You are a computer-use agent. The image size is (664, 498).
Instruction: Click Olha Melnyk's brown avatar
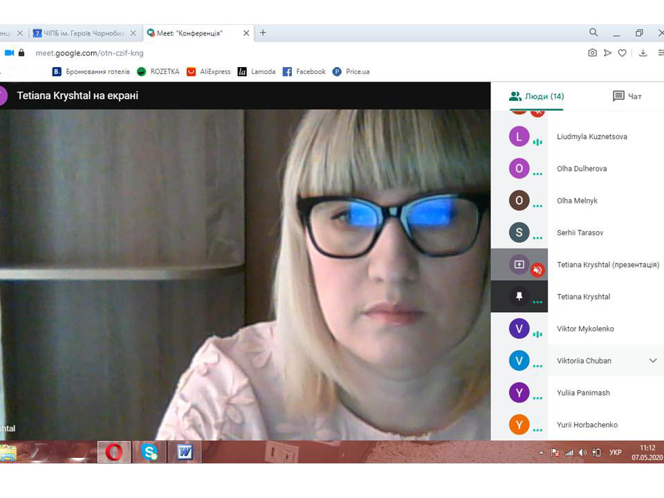pyautogui.click(x=519, y=201)
